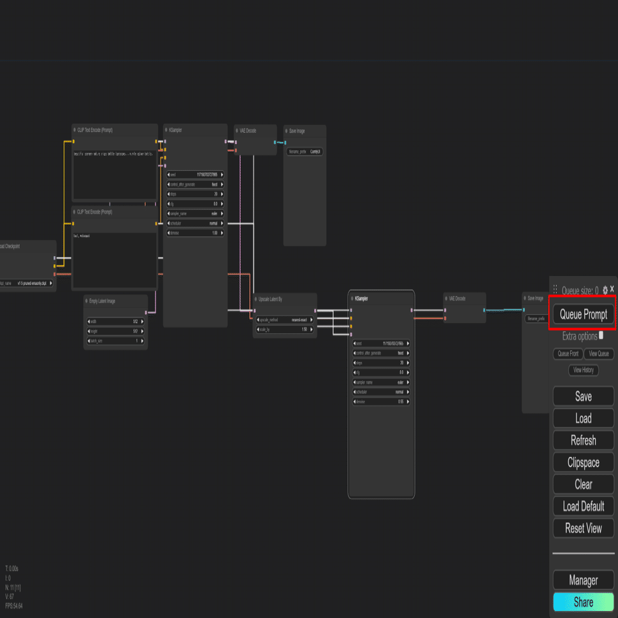Screen dimensions: 618x618
Task: Click the pink latent output port of the highlighted KSampler
Action: [412, 310]
